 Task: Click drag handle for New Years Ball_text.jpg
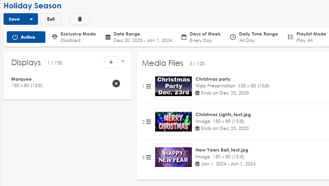coord(149,157)
